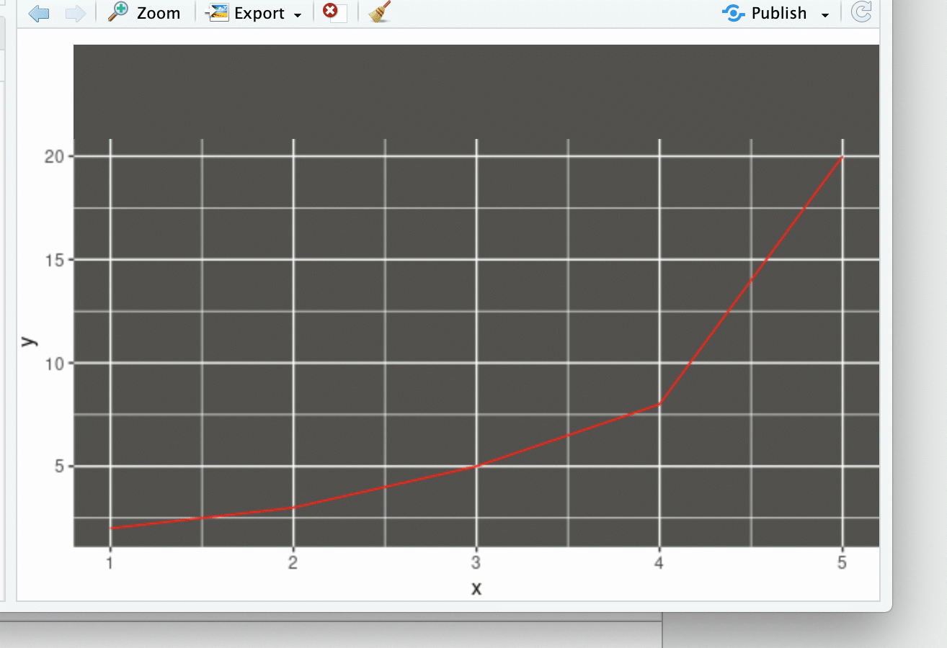The image size is (947, 648).
Task: Click the RStudio Connect publish icon
Action: click(x=733, y=12)
